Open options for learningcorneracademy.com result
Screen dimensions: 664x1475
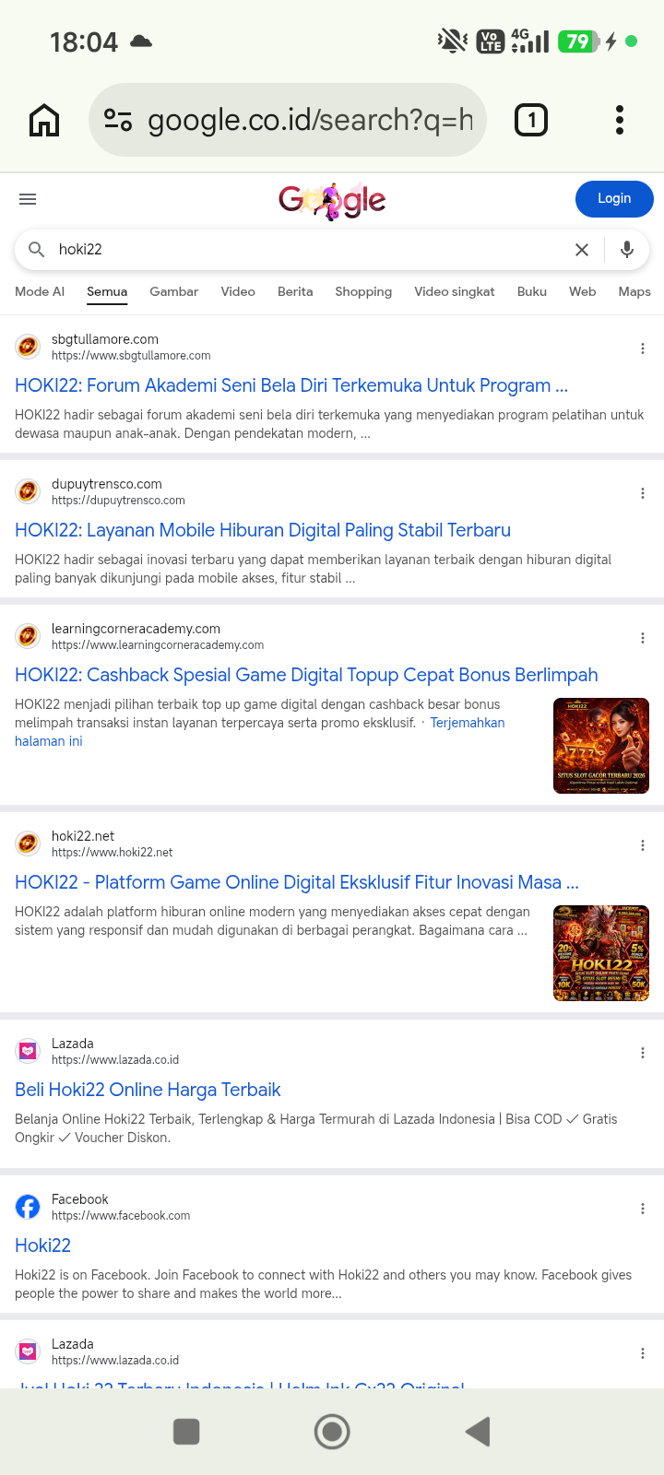coord(643,638)
